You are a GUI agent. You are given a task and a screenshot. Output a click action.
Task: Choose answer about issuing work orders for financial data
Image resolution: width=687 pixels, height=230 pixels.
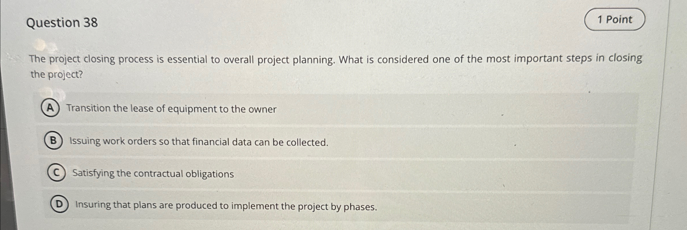(198, 142)
